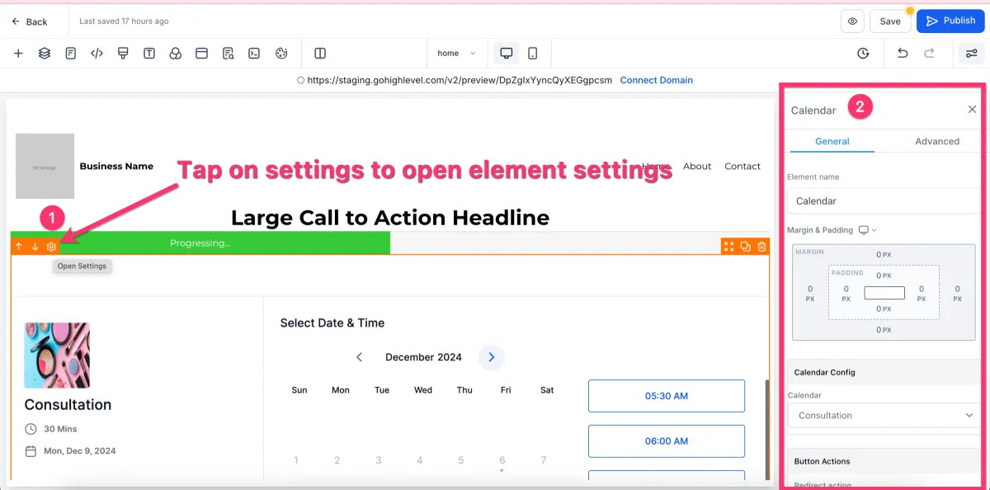Redo the last change

(929, 54)
